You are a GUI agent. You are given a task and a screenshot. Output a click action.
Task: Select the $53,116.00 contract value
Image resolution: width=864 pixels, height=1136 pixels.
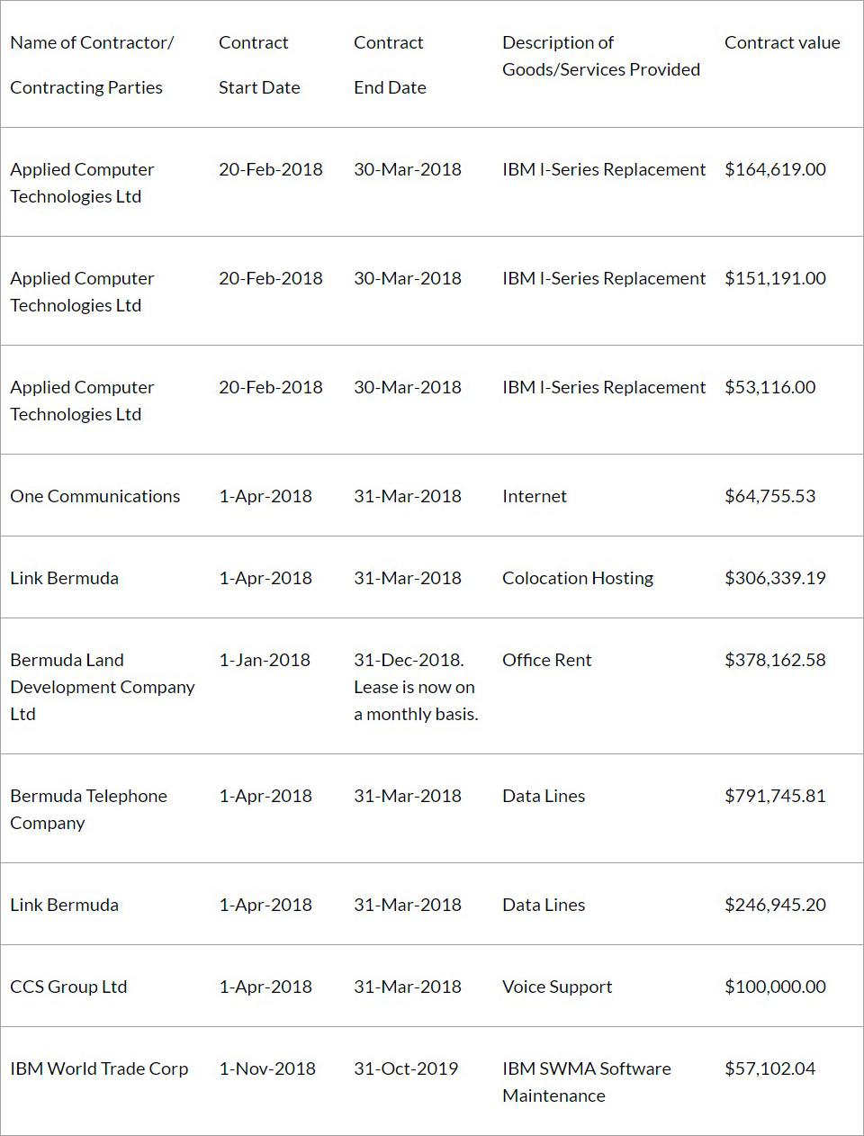[769, 387]
